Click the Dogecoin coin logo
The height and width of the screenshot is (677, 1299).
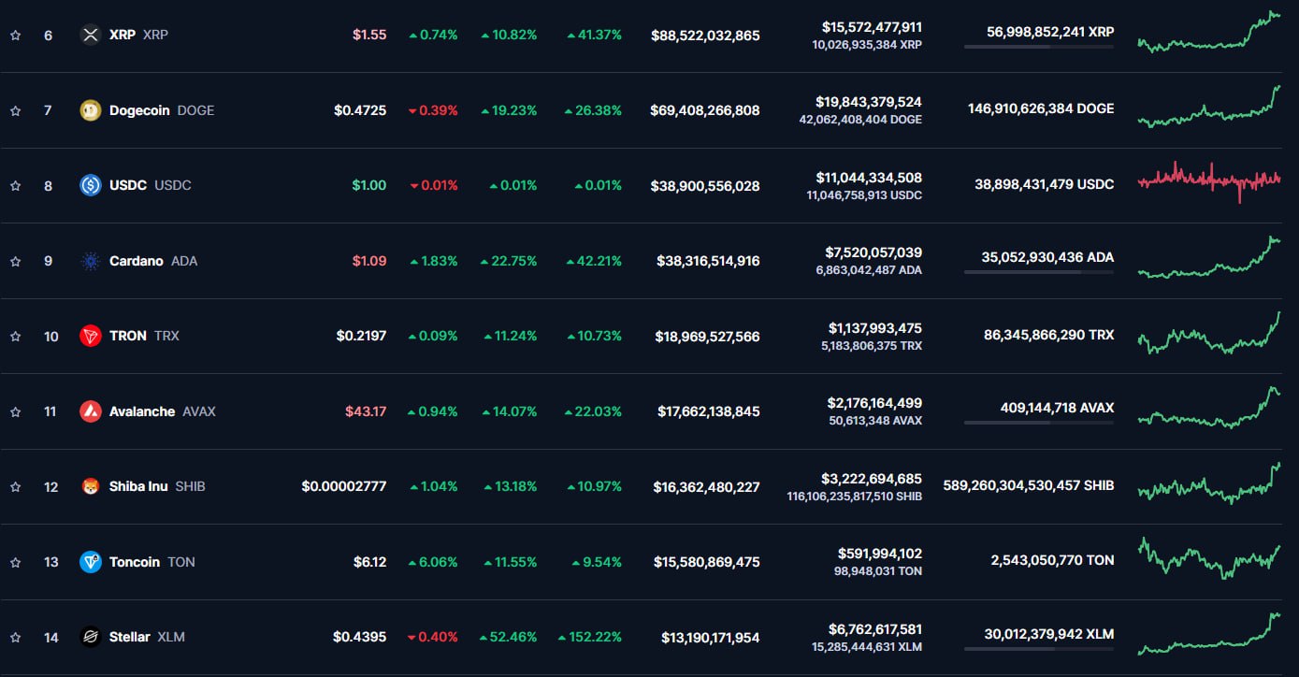click(91, 110)
